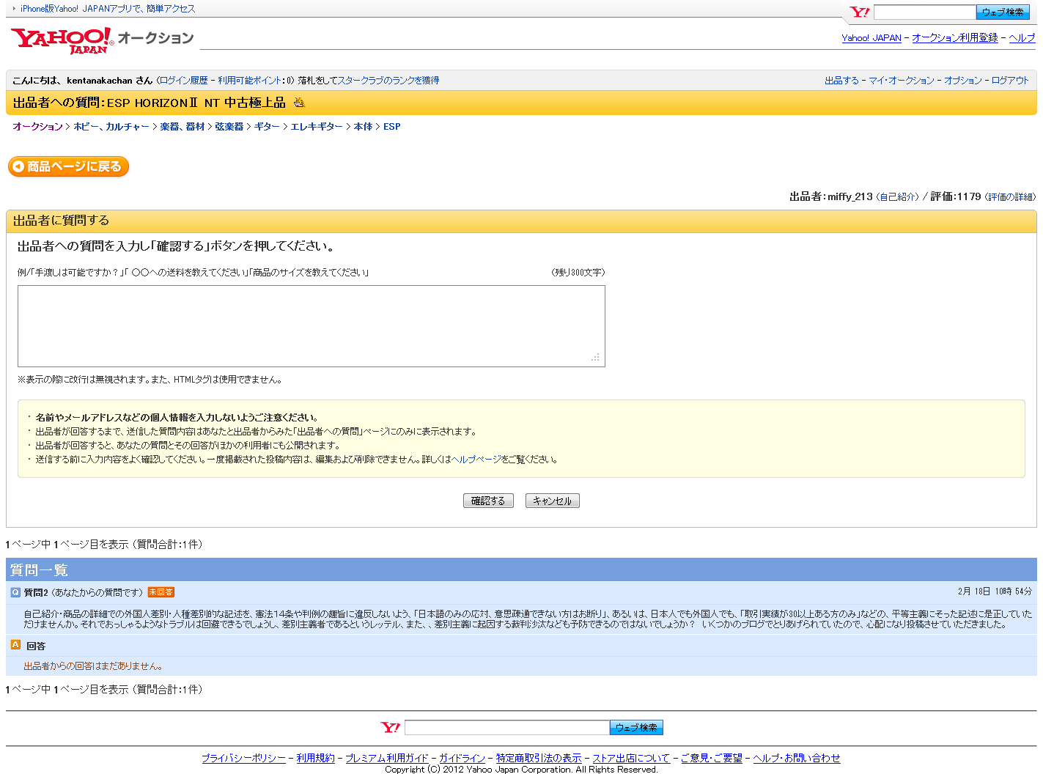Viewport: 1043px width, 774px height.
Task: Go to the オークション breadcrumb
Action: click(38, 127)
